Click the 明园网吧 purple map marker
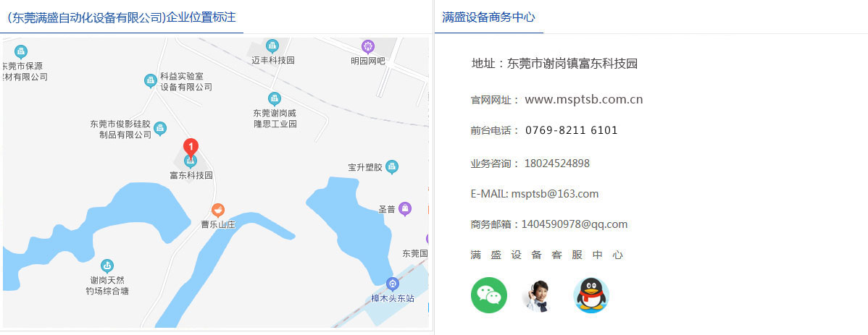This screenshot has width=868, height=335. coord(368,47)
